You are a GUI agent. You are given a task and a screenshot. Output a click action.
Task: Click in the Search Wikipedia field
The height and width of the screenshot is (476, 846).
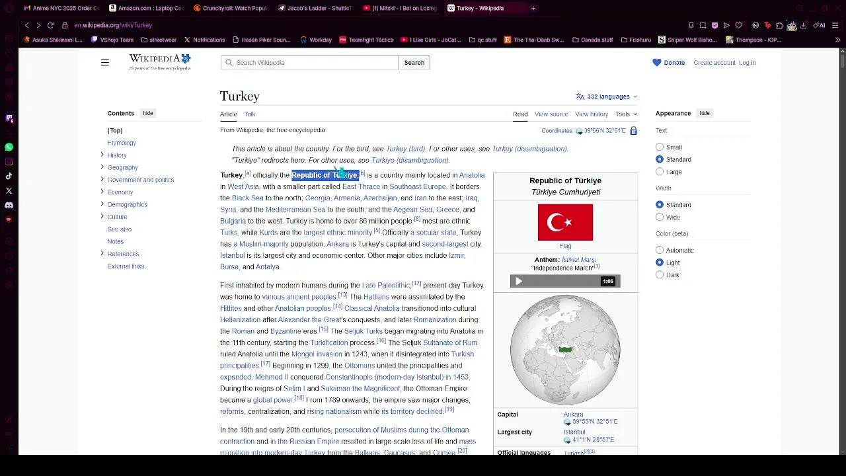click(310, 63)
